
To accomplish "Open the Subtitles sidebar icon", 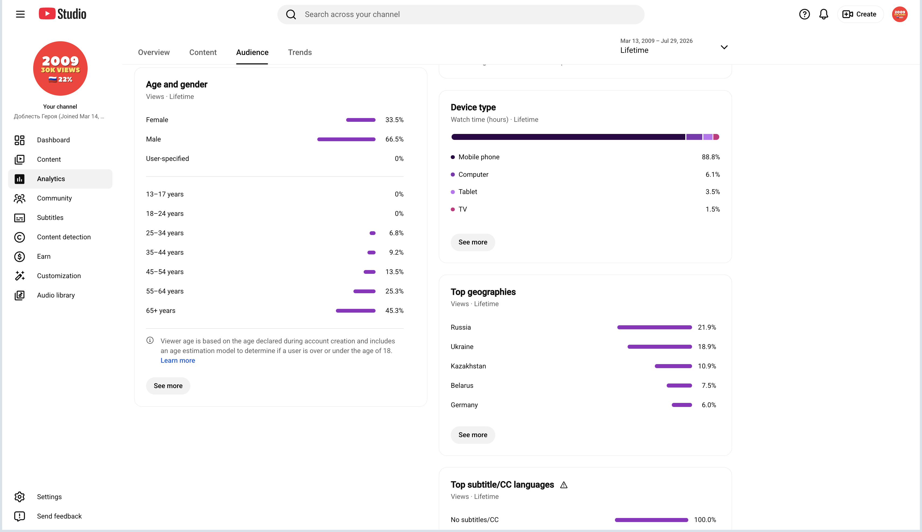I will point(19,218).
